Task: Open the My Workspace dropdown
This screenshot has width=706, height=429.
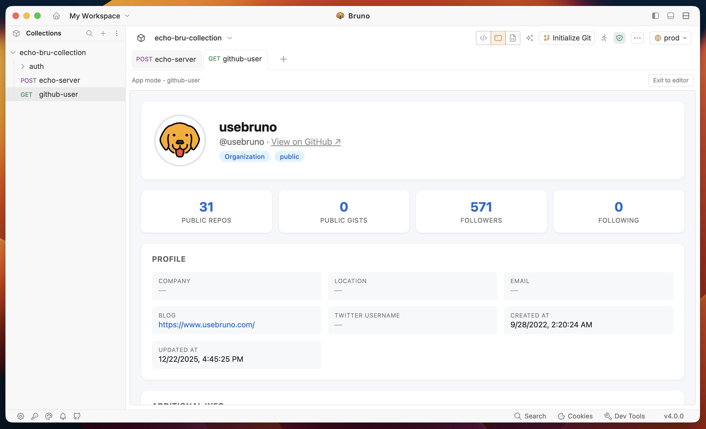Action: (99, 16)
